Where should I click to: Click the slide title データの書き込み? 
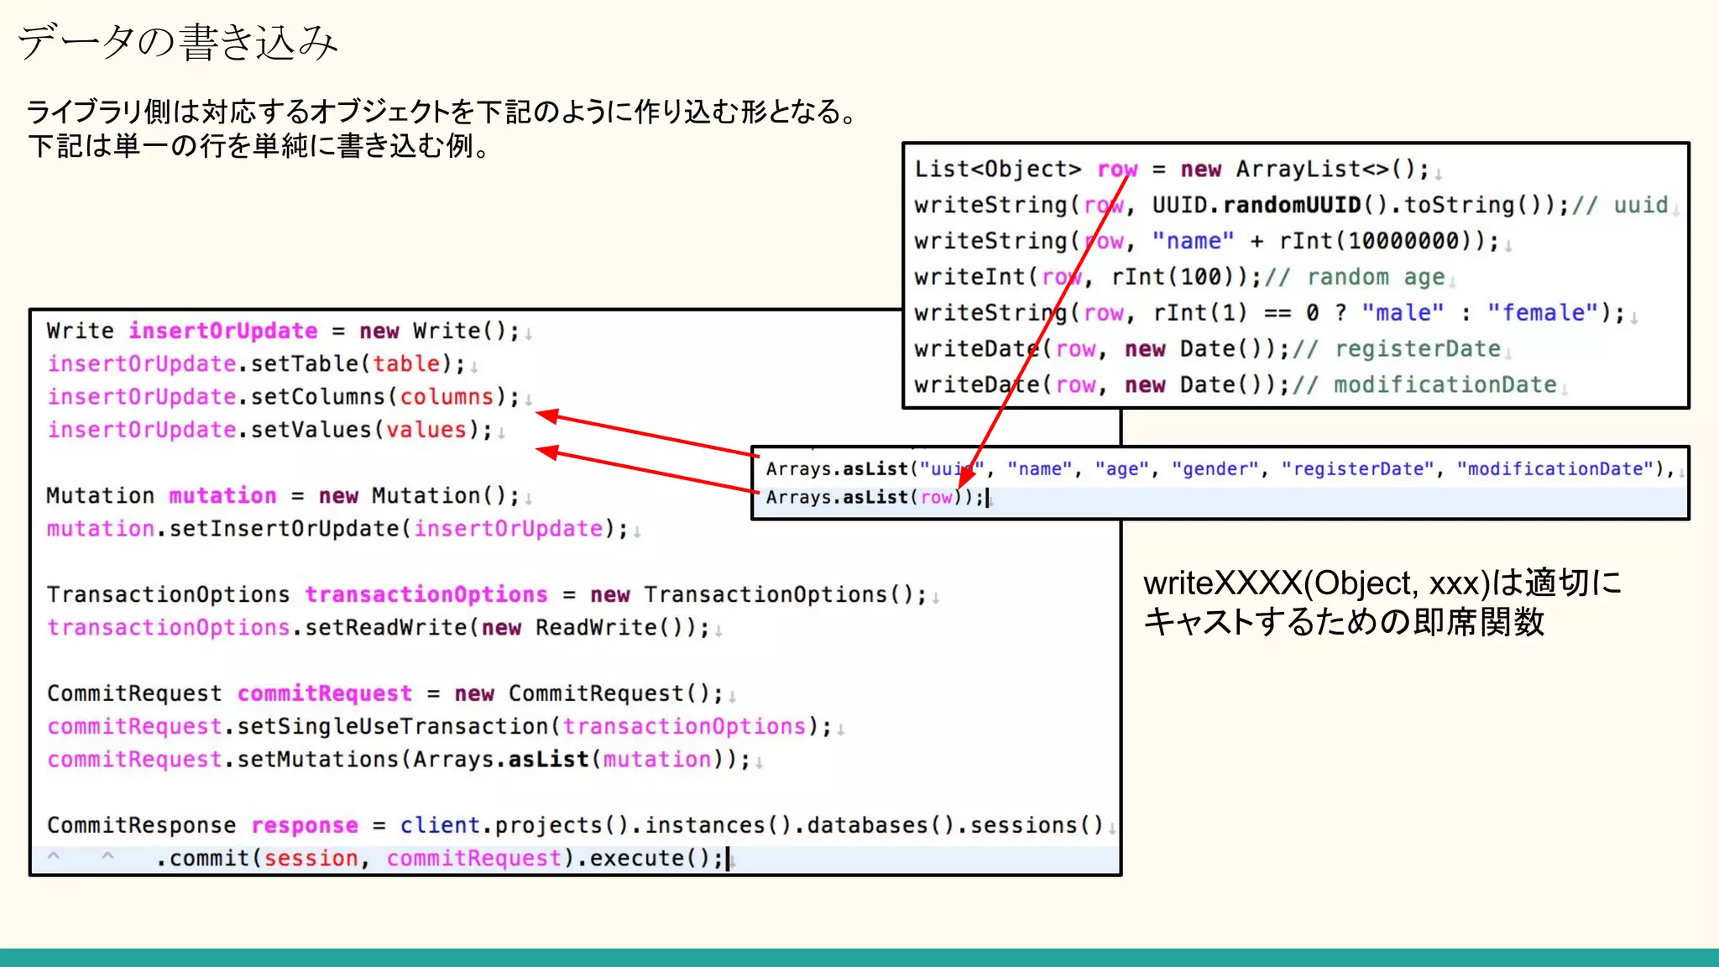coord(177,42)
